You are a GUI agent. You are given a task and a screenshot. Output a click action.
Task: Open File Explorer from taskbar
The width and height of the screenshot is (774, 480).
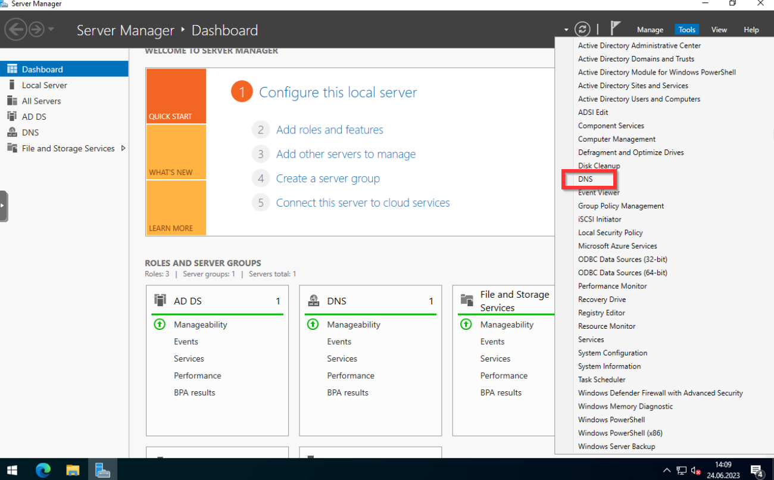(73, 470)
